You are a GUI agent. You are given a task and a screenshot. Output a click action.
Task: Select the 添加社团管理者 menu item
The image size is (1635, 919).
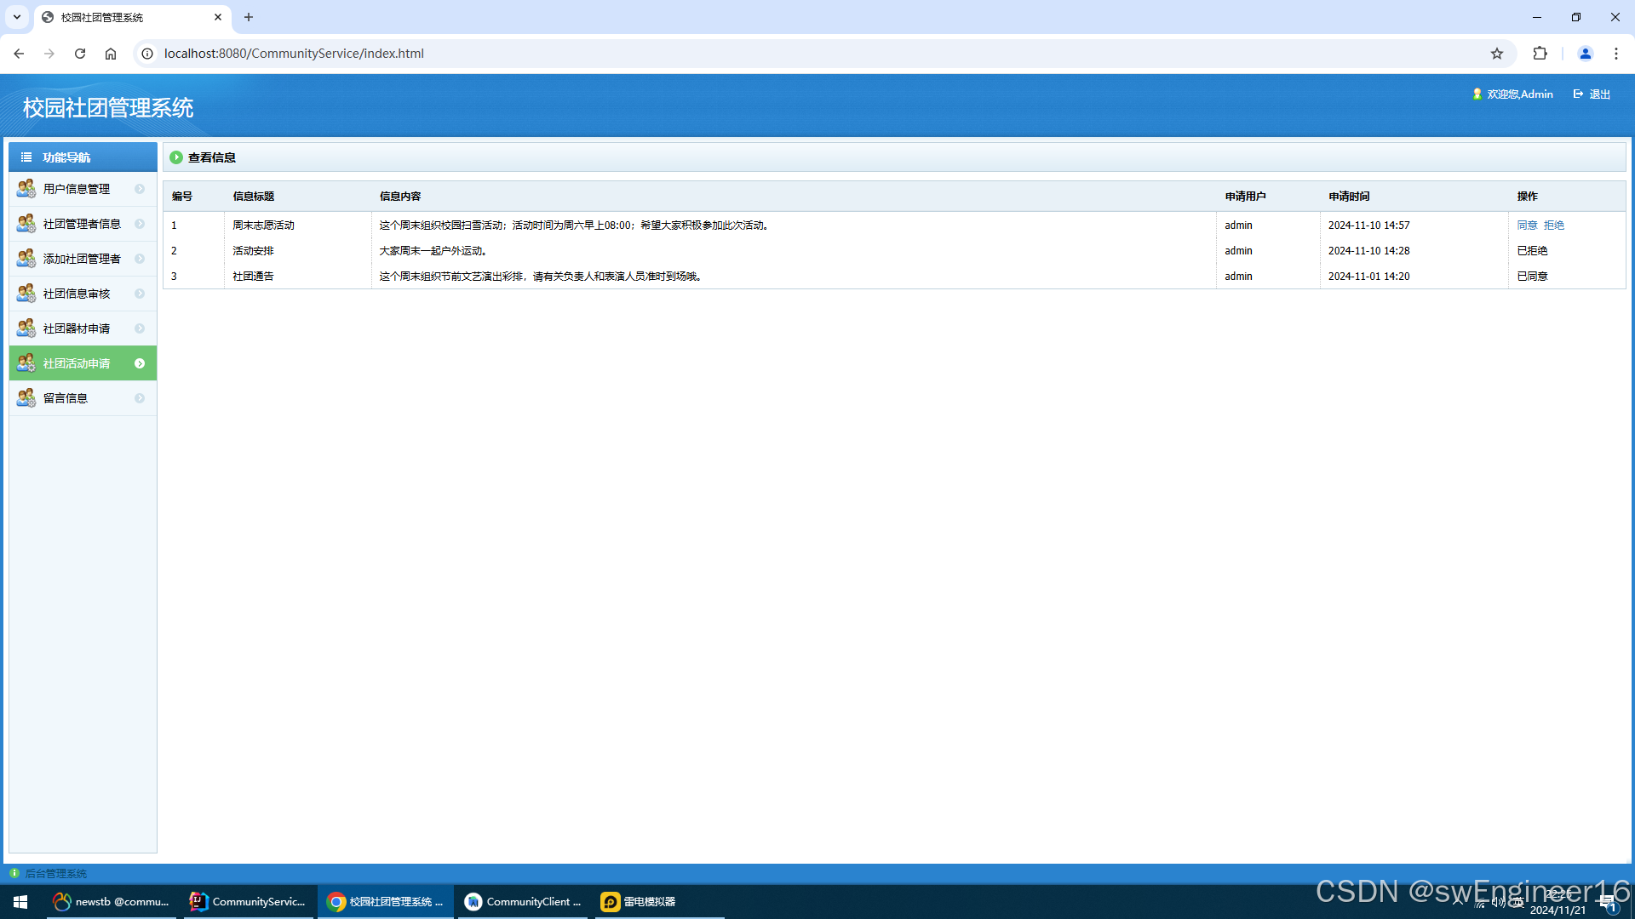click(x=82, y=259)
